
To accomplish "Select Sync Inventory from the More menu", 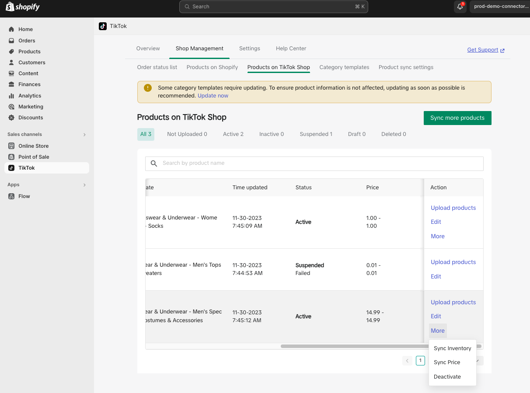I will [x=452, y=348].
